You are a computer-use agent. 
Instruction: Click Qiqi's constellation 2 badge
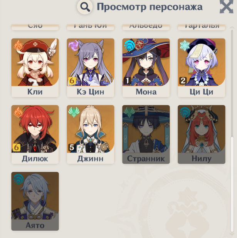pyautogui.click(x=183, y=81)
